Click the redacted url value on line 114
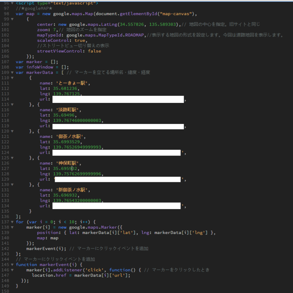Image resolution: width=293 pixels, height=293 pixels. click(x=118, y=99)
